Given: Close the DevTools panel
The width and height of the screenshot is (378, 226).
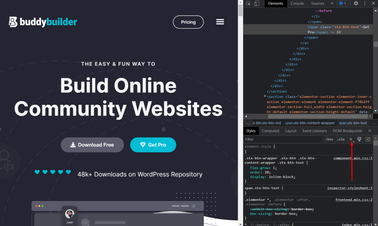Looking at the screenshot, I should coord(373,3).
